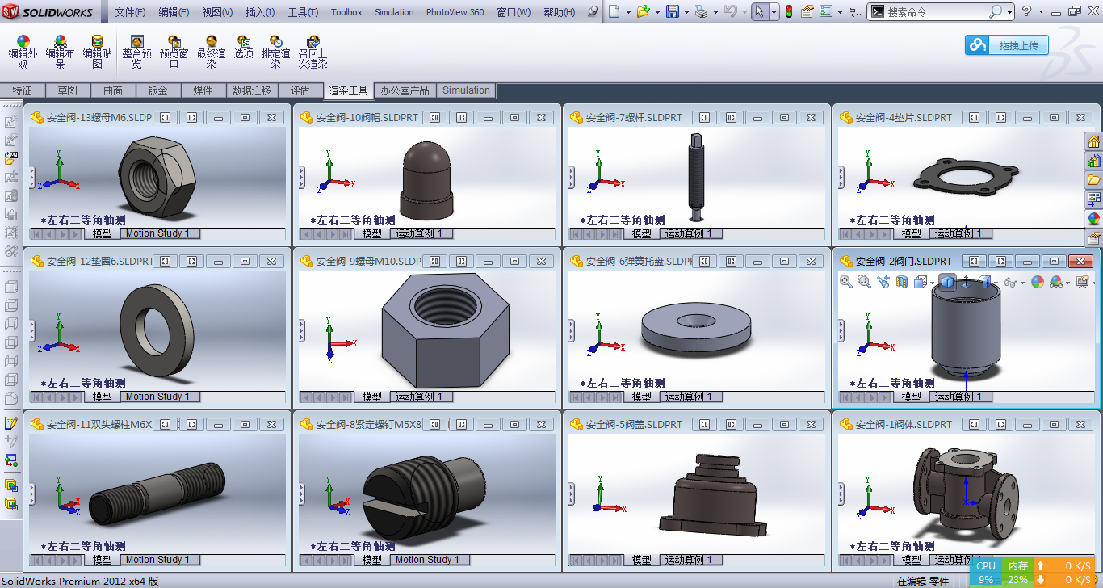Open the Appearances color ball in task pane
This screenshot has height=588, width=1103.
1093,218
